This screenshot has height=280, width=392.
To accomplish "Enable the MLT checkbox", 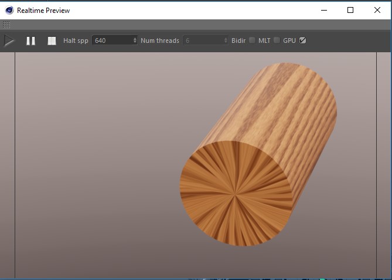I will point(277,41).
